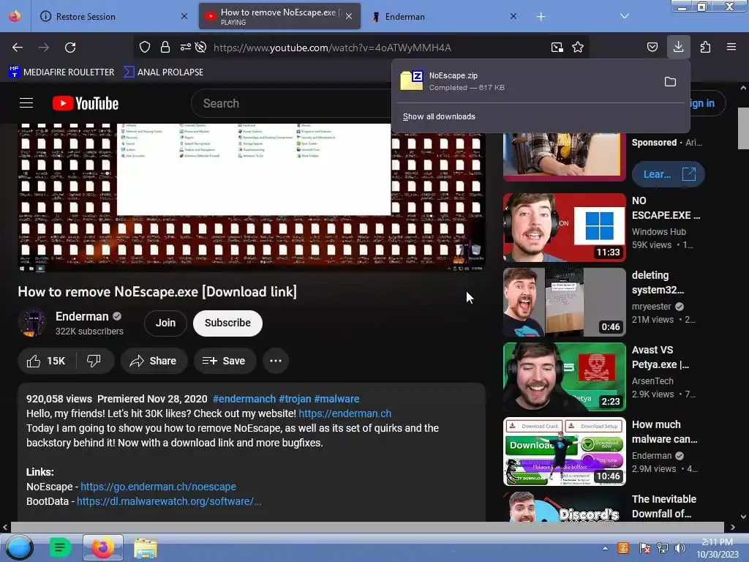
Task: Open the green notes app on taskbar
Action: point(60,547)
